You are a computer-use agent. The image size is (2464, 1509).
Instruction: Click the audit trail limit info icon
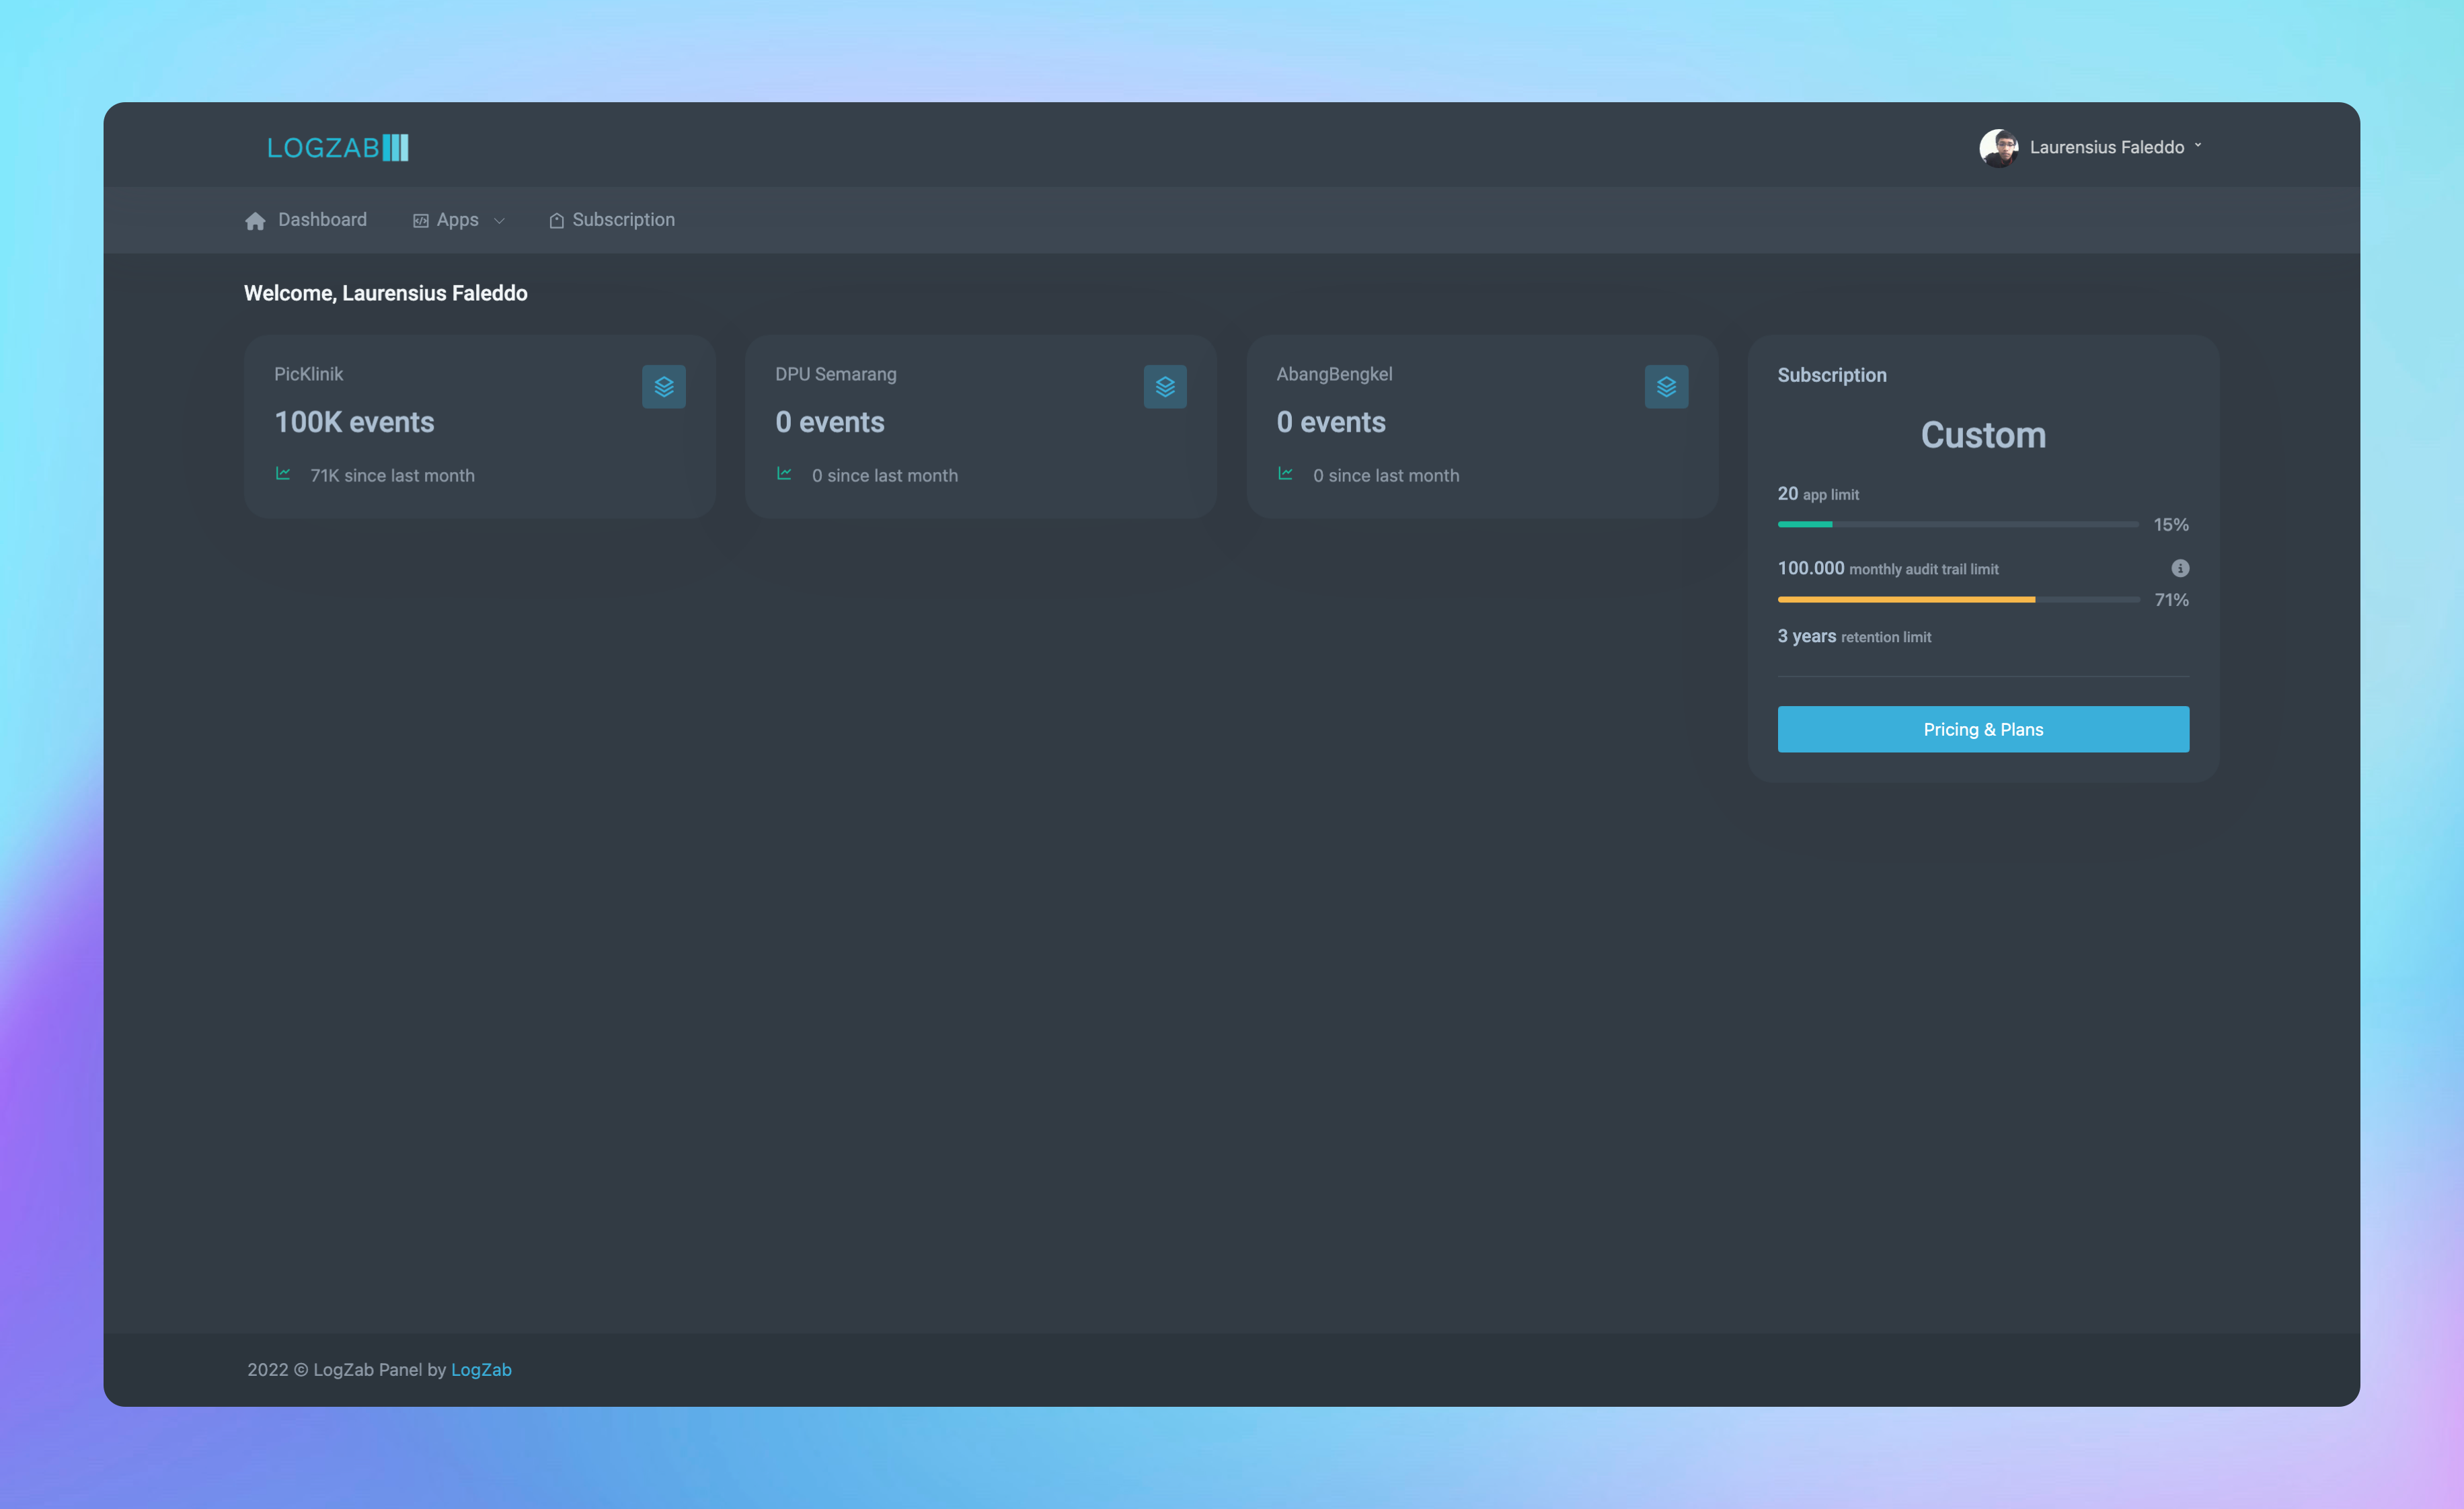2180,568
